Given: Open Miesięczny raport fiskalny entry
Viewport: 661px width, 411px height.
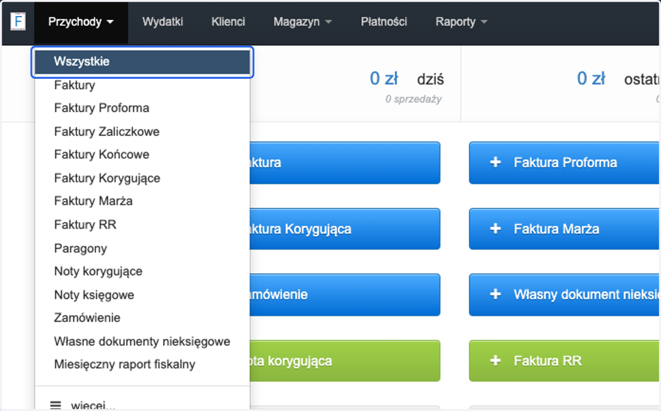Looking at the screenshot, I should click(142, 365).
